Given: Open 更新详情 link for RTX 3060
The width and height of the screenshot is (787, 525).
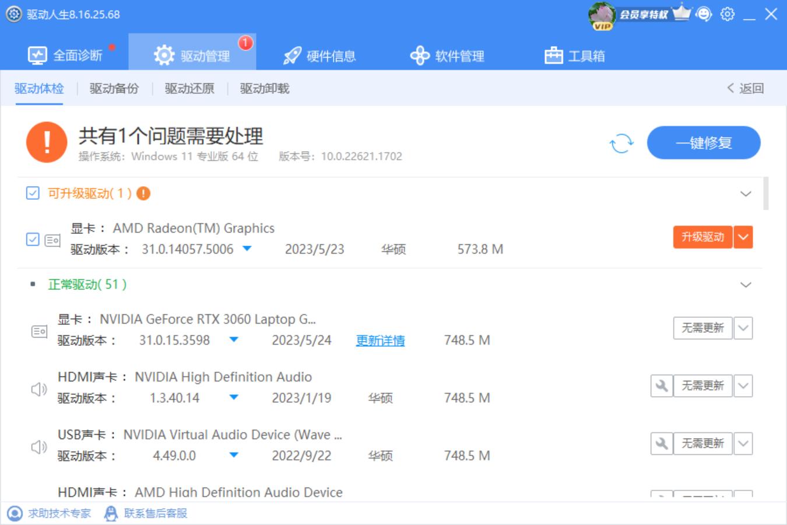Looking at the screenshot, I should click(x=380, y=340).
